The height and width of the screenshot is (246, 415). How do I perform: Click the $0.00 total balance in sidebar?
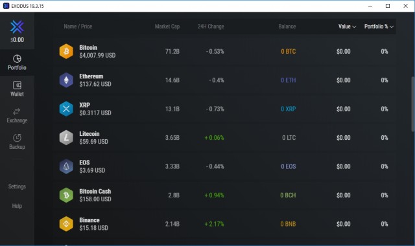pyautogui.click(x=18, y=40)
